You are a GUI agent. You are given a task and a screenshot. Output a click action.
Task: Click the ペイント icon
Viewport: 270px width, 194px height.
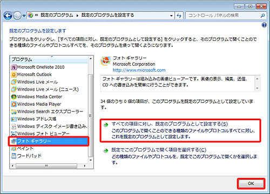(13, 149)
